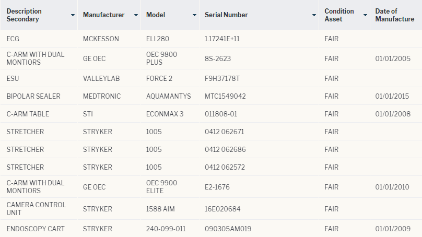The width and height of the screenshot is (422, 237).
Task: Select the ENDOSCOPY CART row description
Action: (x=36, y=229)
